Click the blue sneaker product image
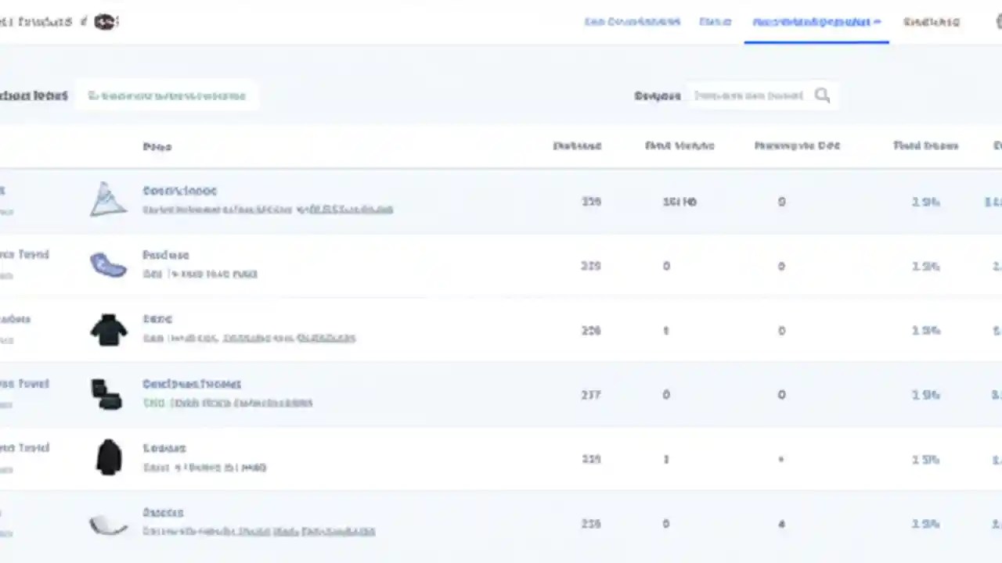This screenshot has width=1002, height=563. click(108, 265)
